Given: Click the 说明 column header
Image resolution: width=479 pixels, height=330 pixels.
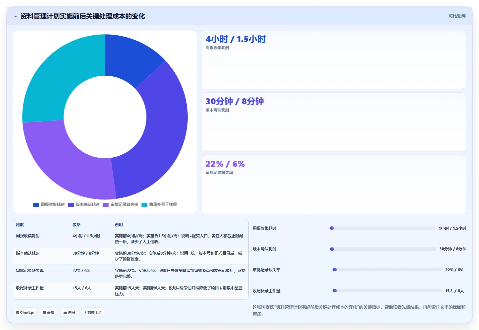Looking at the screenshot, I should (119, 225).
